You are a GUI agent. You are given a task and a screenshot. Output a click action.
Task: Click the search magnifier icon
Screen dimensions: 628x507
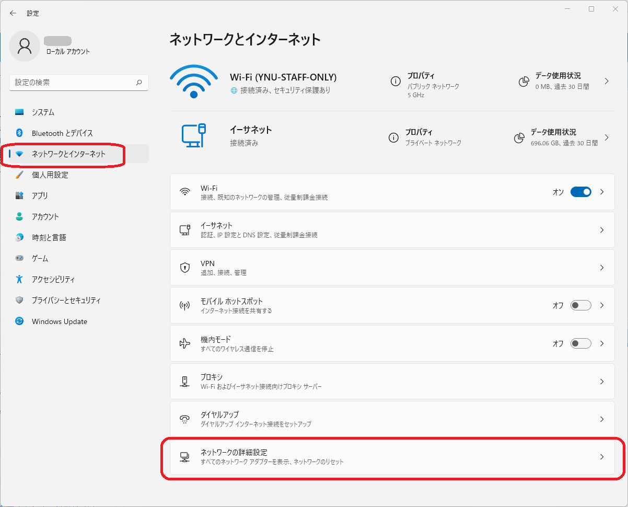tap(139, 83)
